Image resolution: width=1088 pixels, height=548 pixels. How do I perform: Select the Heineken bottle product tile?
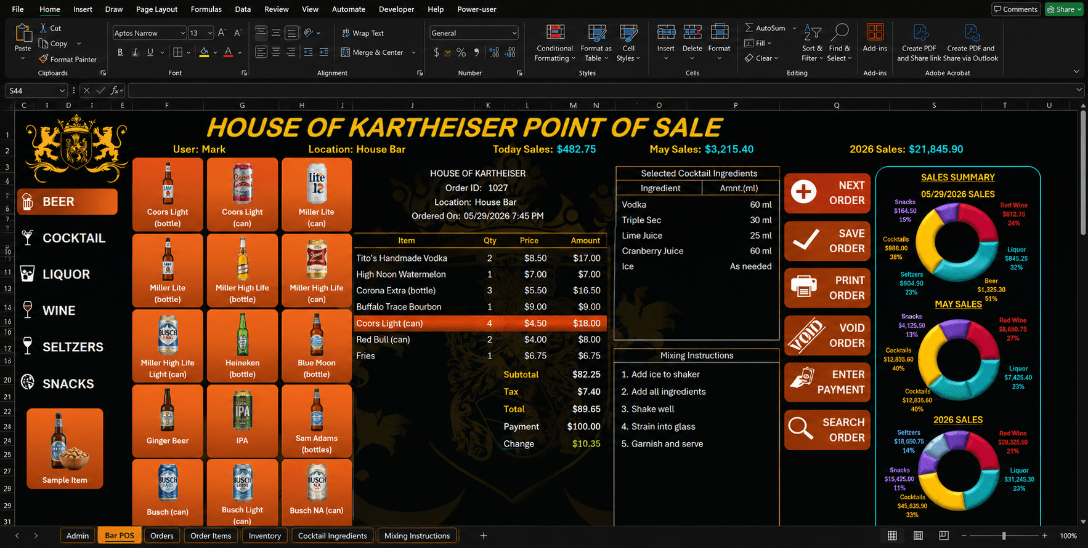click(242, 345)
